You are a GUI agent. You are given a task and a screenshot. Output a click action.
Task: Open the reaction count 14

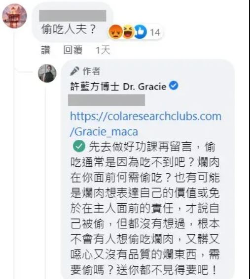(x=155, y=32)
